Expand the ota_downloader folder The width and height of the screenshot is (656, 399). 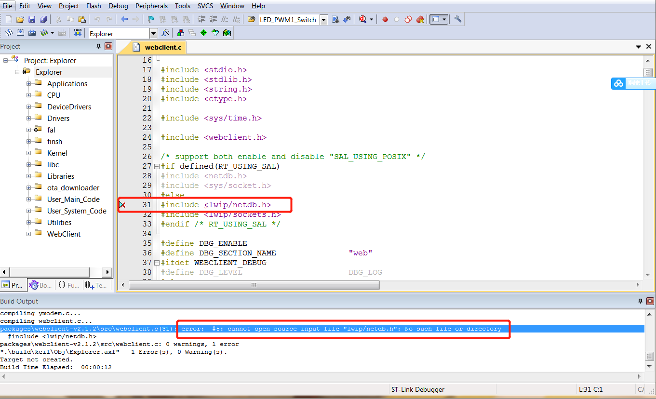28,187
